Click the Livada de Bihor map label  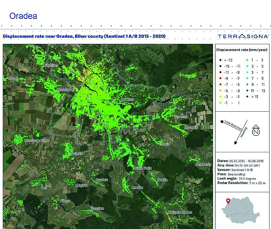[x=37, y=141]
